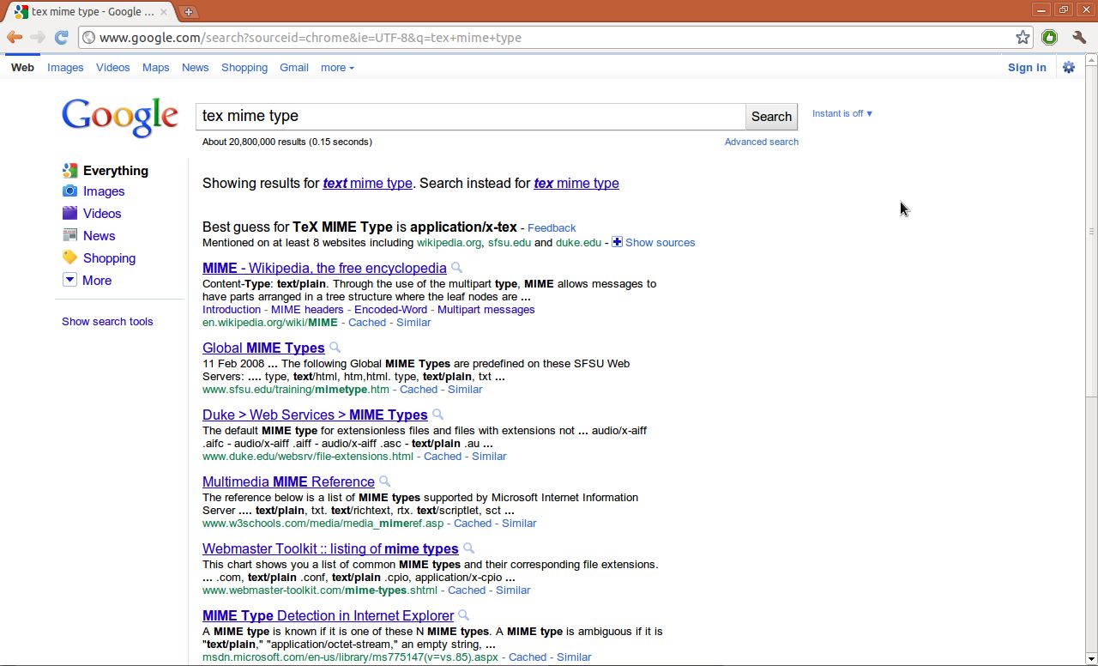Go back with the back arrow
The image size is (1098, 666).
(15, 37)
